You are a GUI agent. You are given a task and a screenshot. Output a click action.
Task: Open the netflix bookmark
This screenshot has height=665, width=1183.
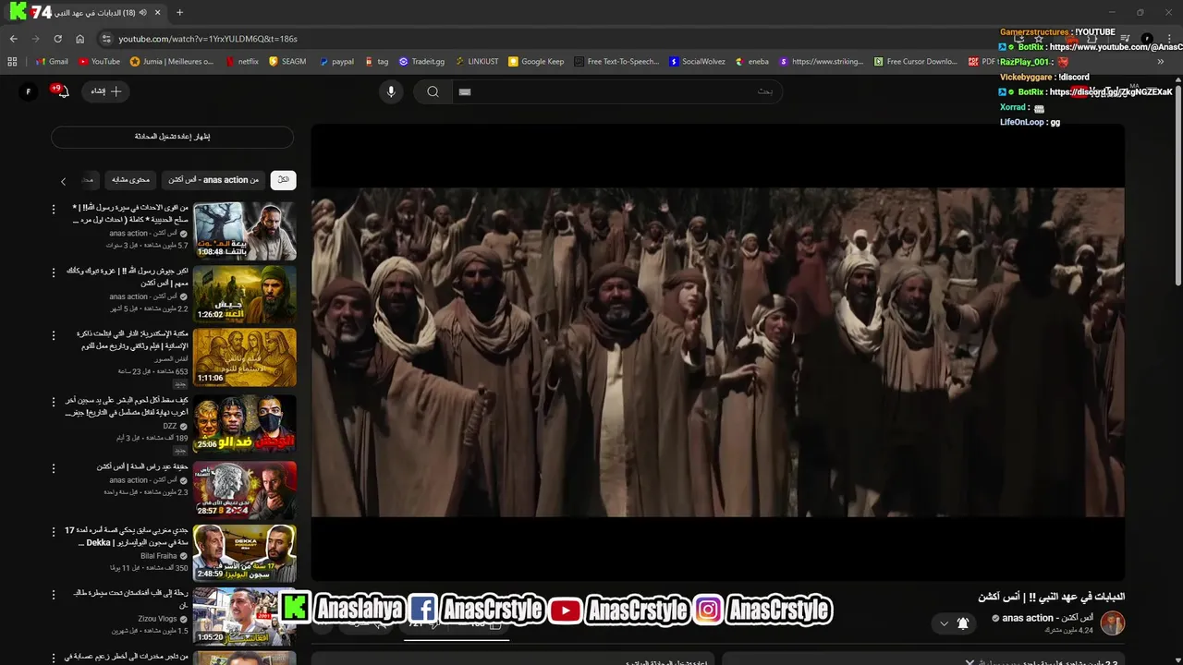(x=242, y=62)
